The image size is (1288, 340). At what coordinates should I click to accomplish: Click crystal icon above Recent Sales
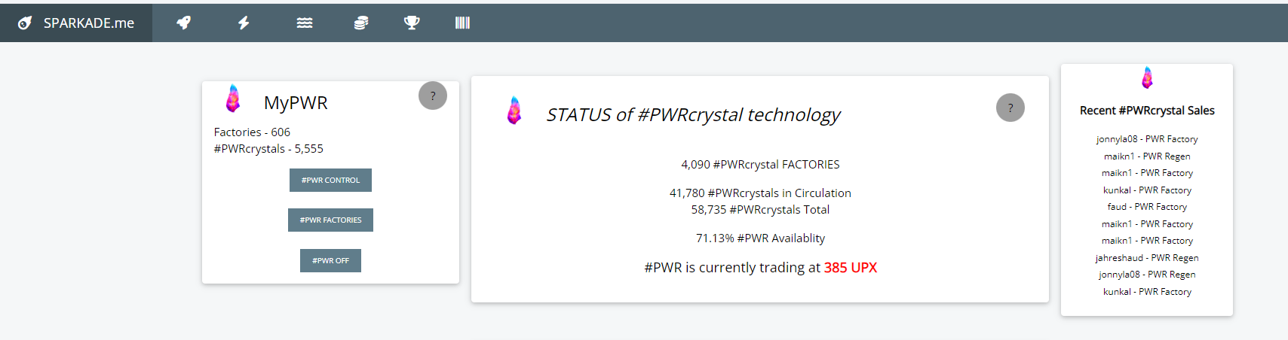(1147, 77)
